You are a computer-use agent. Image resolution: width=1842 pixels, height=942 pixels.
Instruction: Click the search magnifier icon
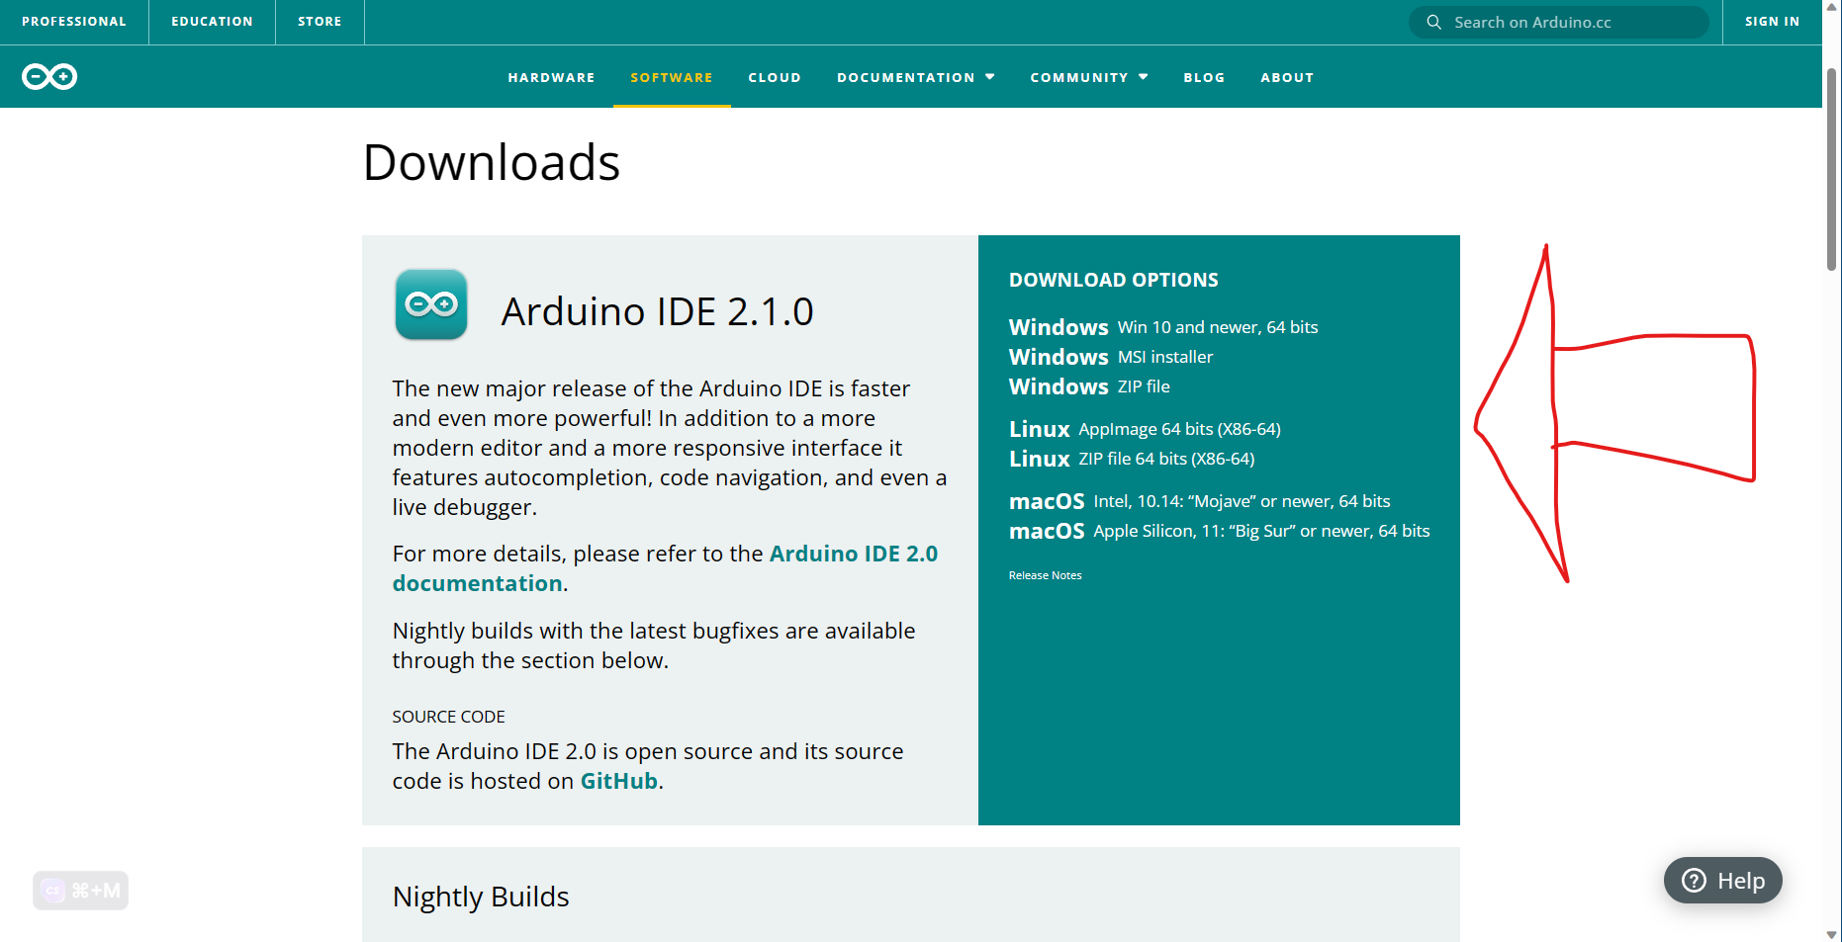click(x=1433, y=22)
